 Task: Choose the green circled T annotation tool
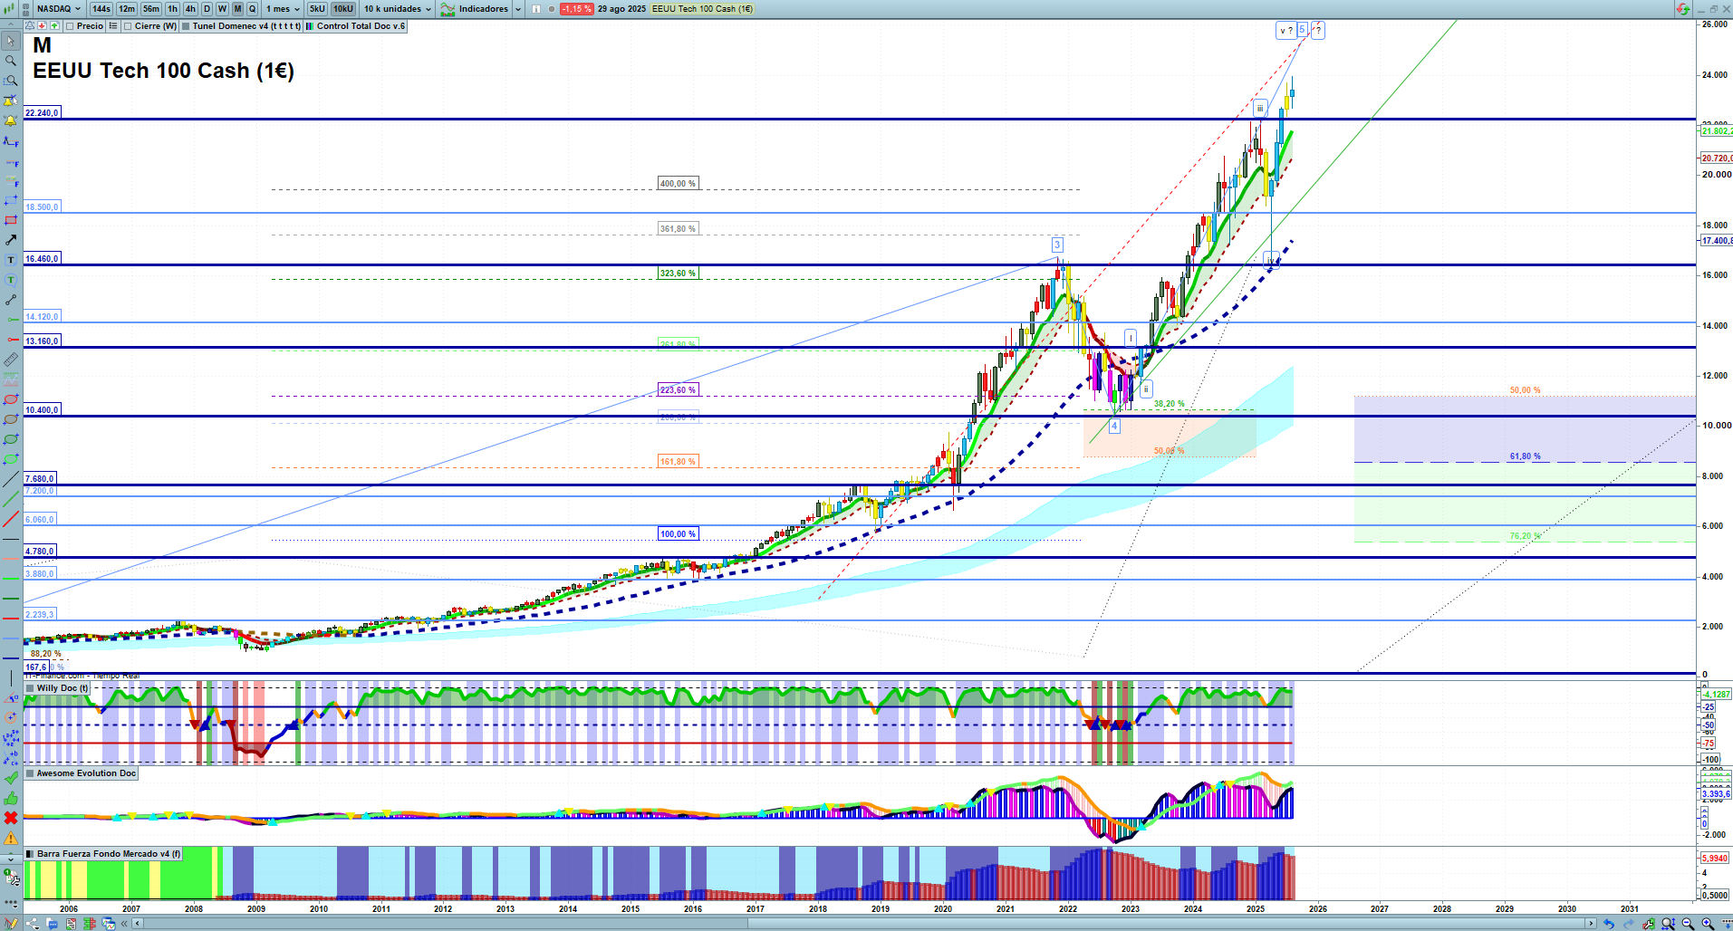click(x=11, y=280)
